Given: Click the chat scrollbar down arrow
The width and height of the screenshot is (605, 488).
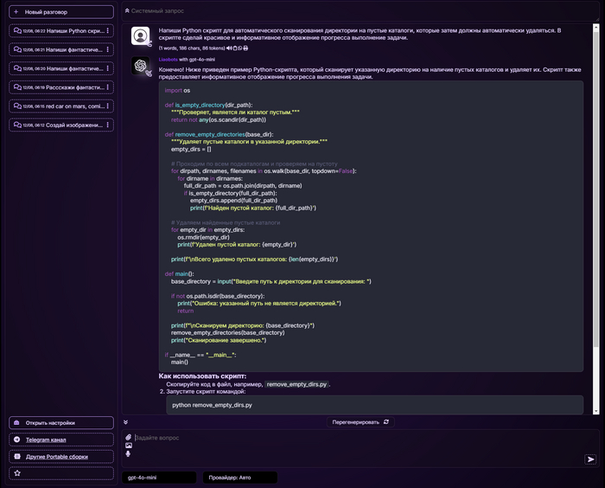Looking at the screenshot, I should 596,412.
